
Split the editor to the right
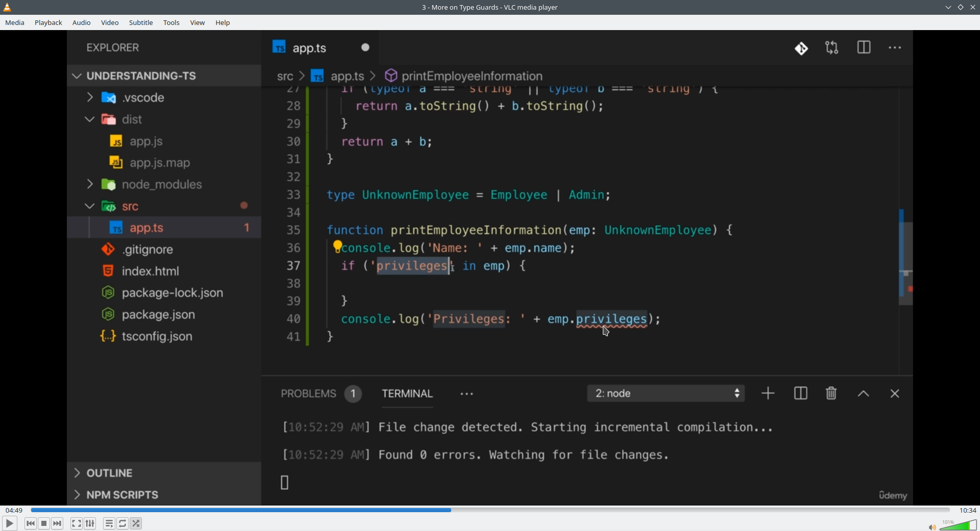(x=864, y=48)
